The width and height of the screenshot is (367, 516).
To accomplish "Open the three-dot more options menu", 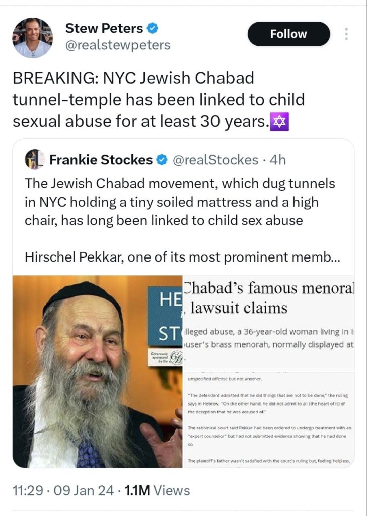I will pyautogui.click(x=346, y=34).
